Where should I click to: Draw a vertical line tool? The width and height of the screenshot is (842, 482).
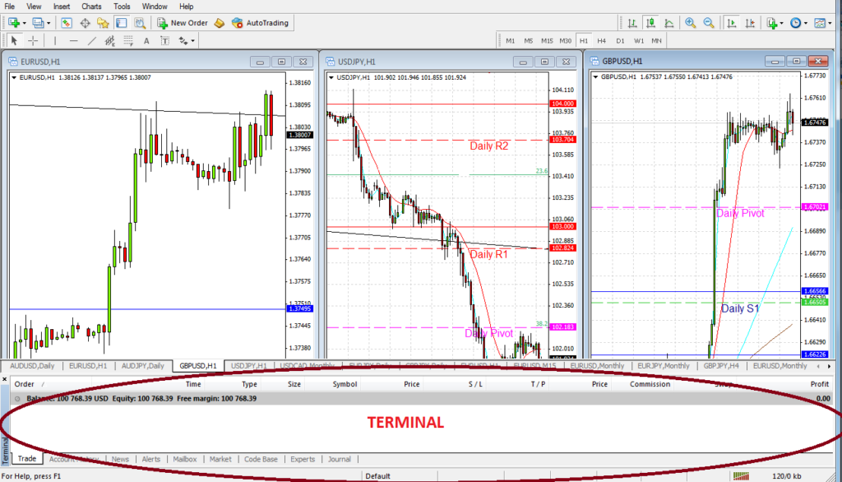[x=55, y=40]
